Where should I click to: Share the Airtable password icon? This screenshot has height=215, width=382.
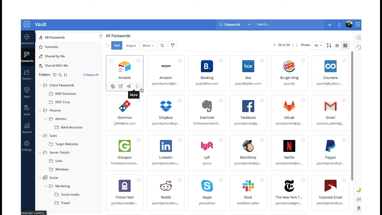pos(129,87)
